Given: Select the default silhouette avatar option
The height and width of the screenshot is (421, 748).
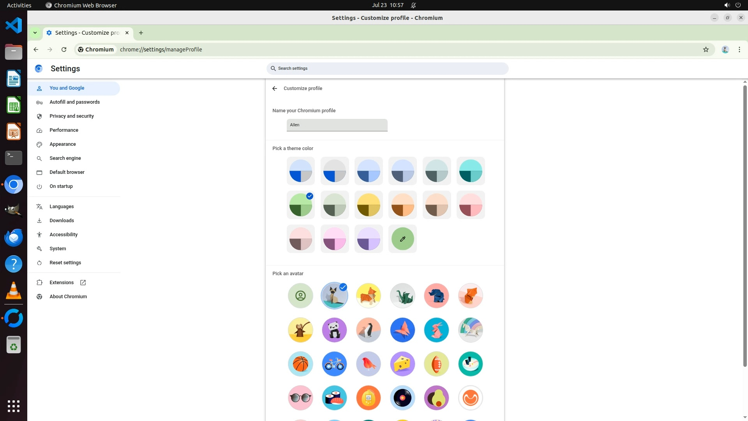Looking at the screenshot, I should pos(300,296).
